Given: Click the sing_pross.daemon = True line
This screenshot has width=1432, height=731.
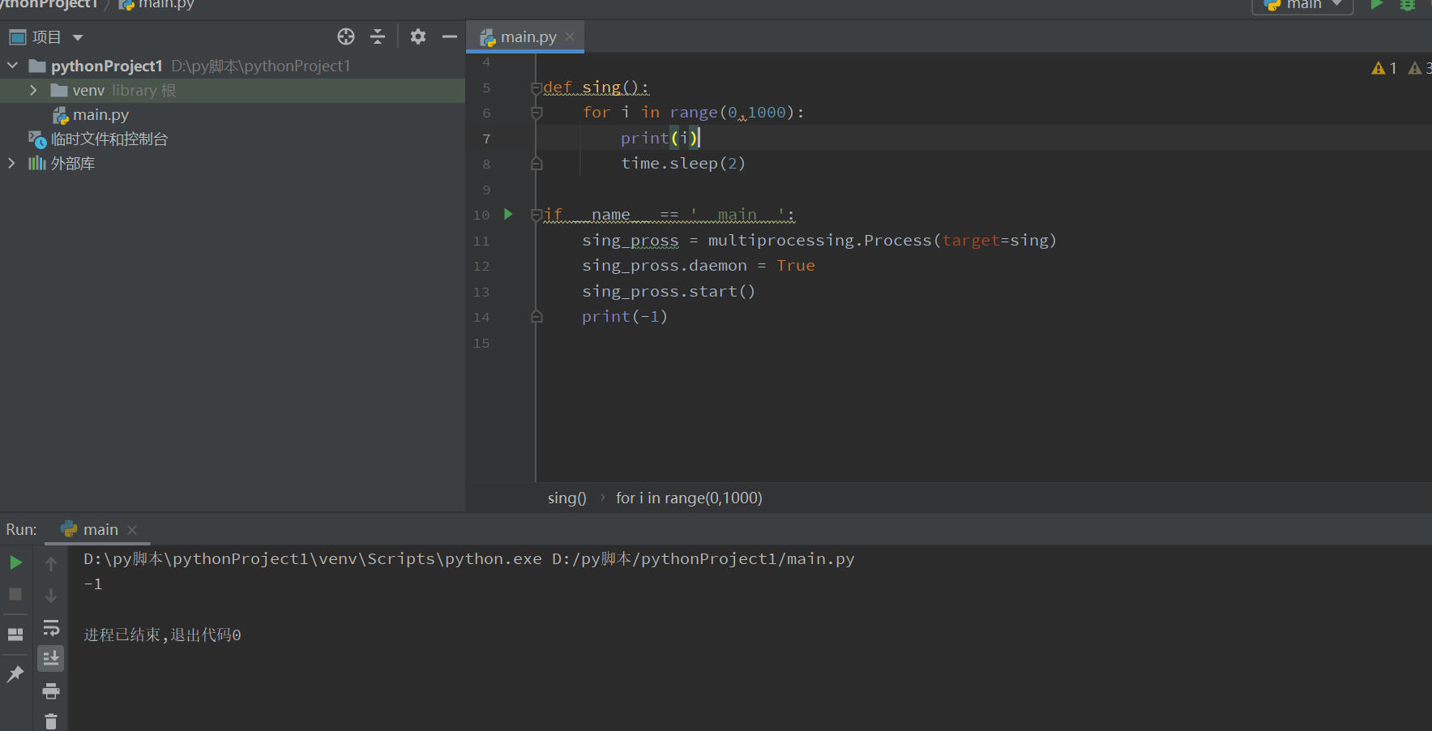Looking at the screenshot, I should (699, 266).
